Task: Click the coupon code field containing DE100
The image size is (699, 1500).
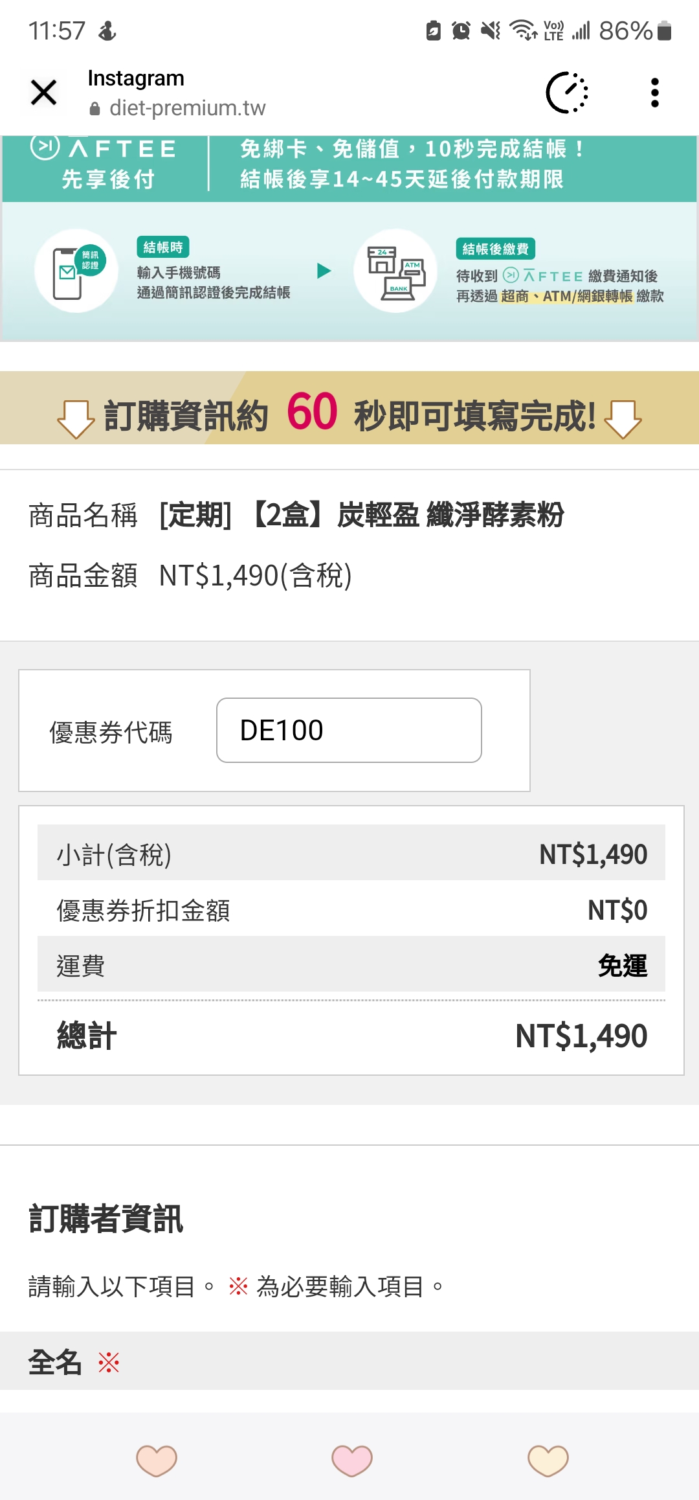Action: coord(349,731)
